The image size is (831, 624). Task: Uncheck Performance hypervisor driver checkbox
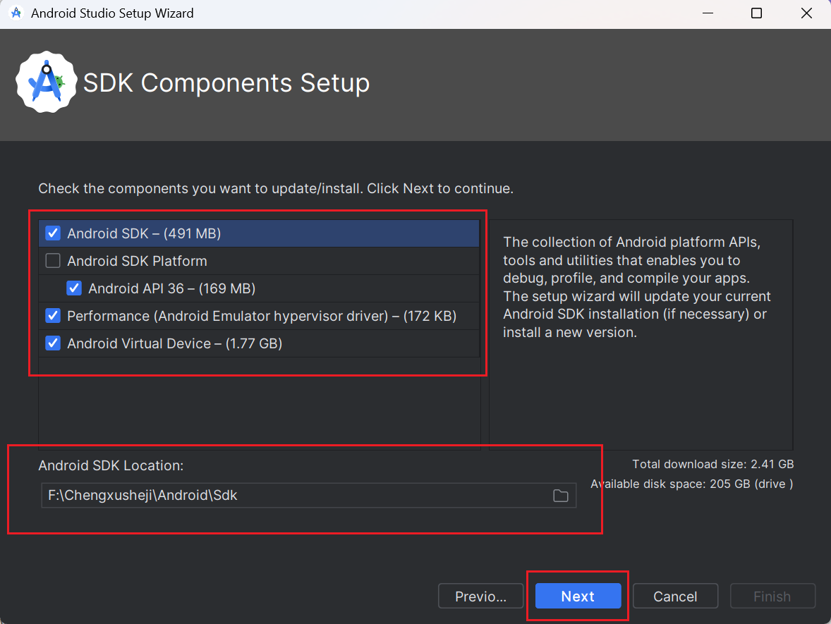coord(52,316)
